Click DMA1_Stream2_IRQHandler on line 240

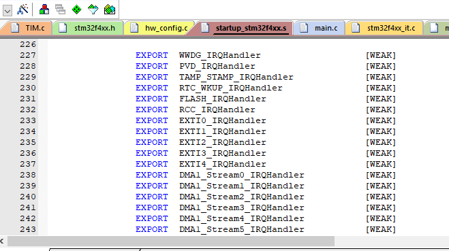point(242,197)
